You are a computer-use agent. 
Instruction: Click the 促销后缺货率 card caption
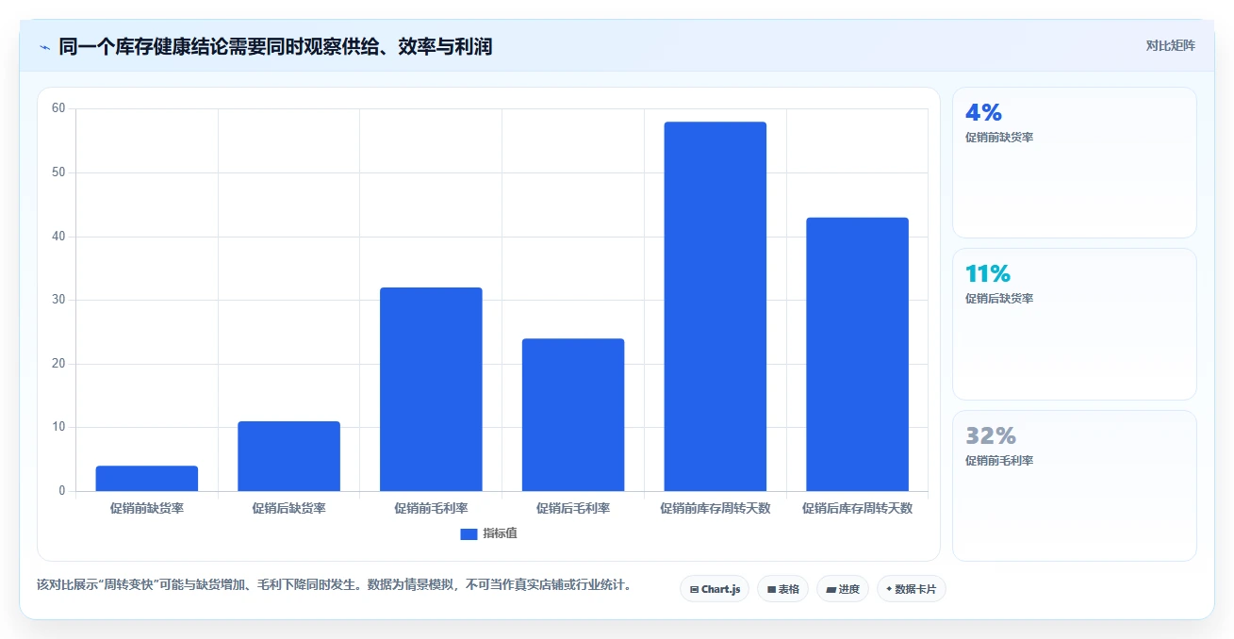999,299
